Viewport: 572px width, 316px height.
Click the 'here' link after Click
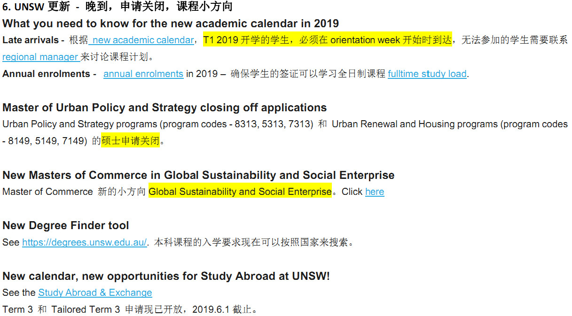point(374,192)
